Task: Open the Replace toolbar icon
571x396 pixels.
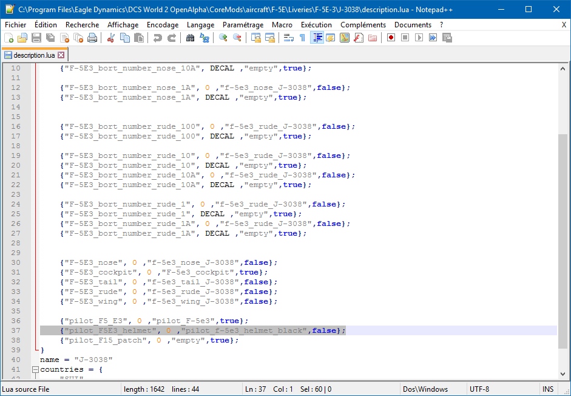Action: tap(204, 38)
